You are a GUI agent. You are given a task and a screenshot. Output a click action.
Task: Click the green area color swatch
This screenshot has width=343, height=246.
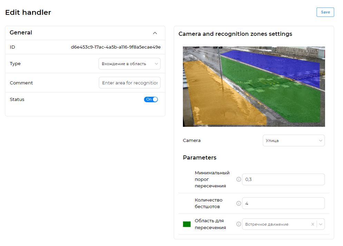click(x=187, y=224)
